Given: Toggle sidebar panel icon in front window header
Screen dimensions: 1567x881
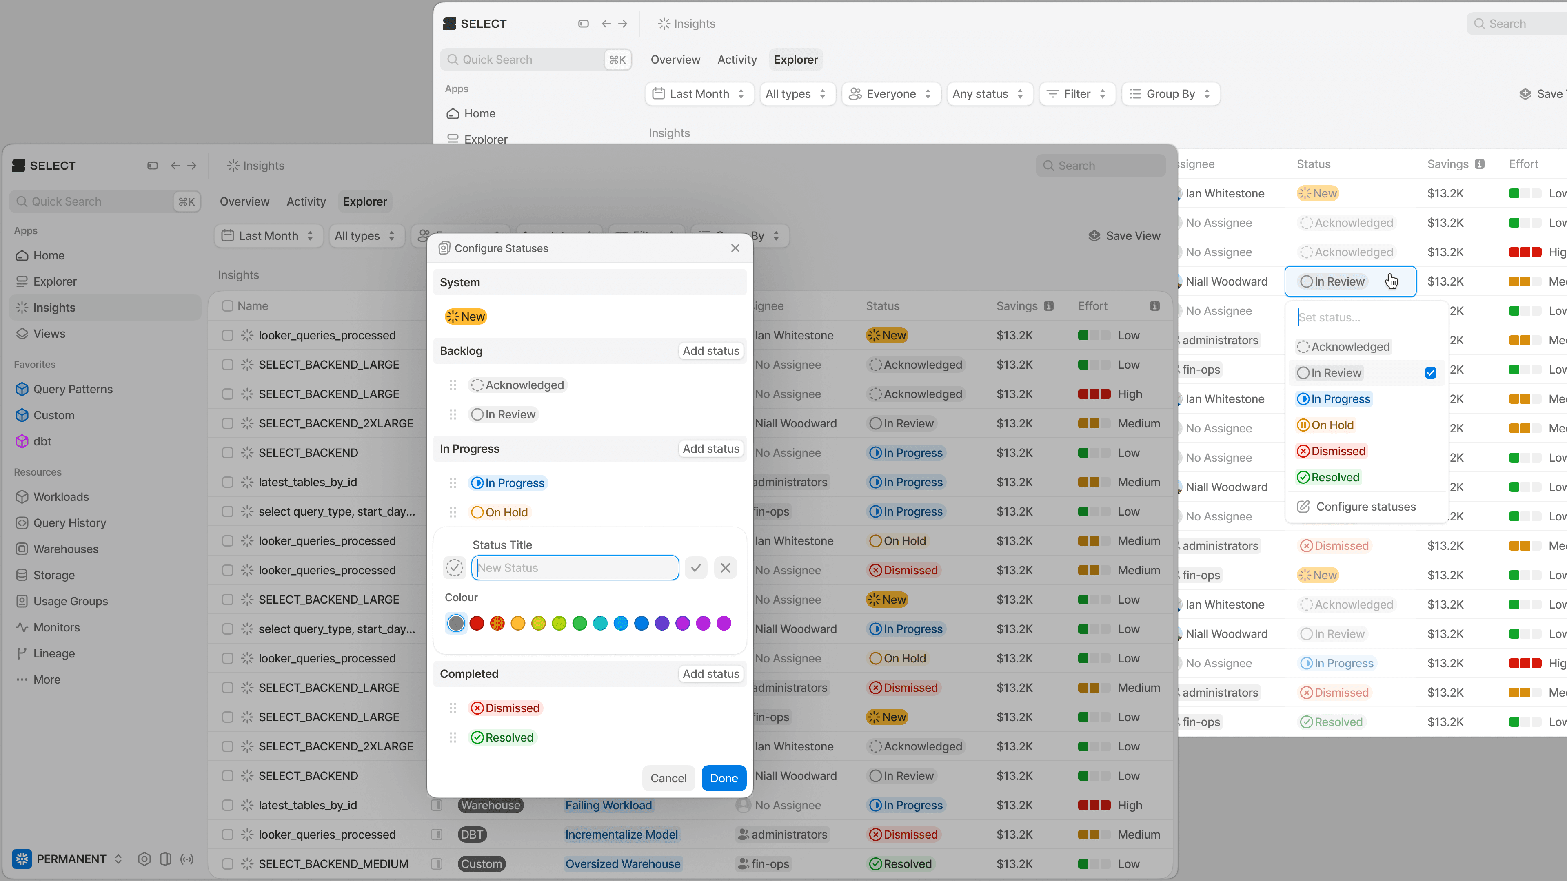Looking at the screenshot, I should coord(152,165).
